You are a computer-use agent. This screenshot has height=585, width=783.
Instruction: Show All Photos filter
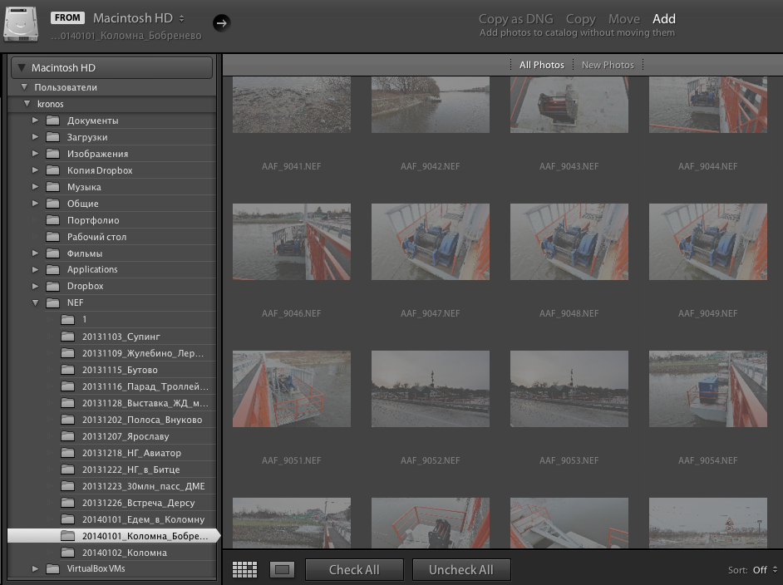pyautogui.click(x=542, y=65)
